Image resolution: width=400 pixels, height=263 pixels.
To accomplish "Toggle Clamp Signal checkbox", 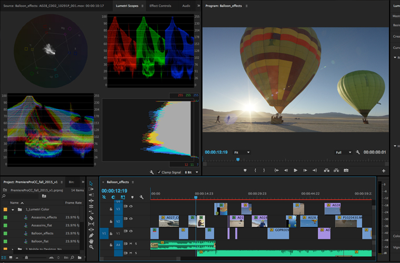I will pos(159,173).
